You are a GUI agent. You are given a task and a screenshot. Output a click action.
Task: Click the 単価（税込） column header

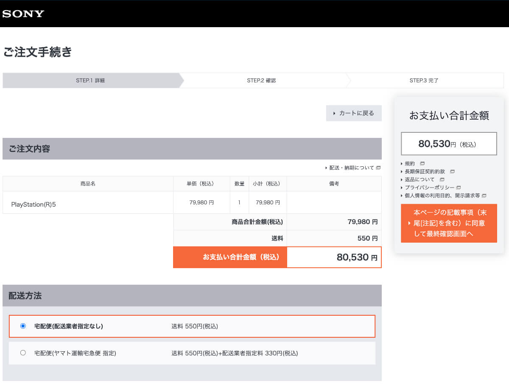pyautogui.click(x=201, y=184)
